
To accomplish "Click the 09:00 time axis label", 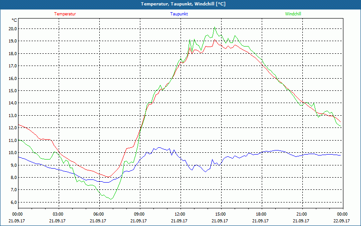I will tap(140, 214).
